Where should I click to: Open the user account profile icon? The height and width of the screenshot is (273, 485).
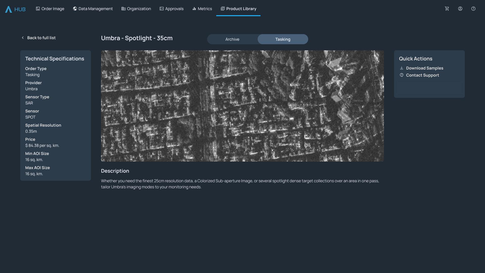point(460,9)
